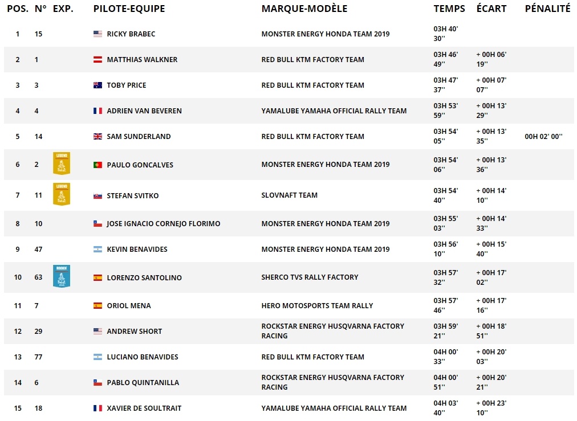Click the Australian flag next to Toby Price

97,85
